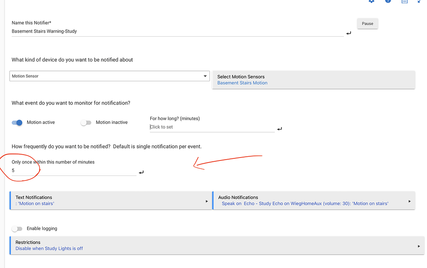Expand the Restrictions section arrow
Viewport: 427px width, 268px height.
tap(419, 246)
